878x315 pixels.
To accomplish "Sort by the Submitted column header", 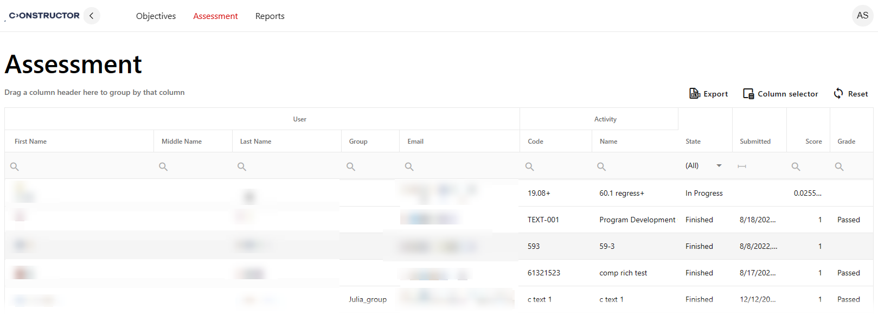I will pyautogui.click(x=755, y=142).
